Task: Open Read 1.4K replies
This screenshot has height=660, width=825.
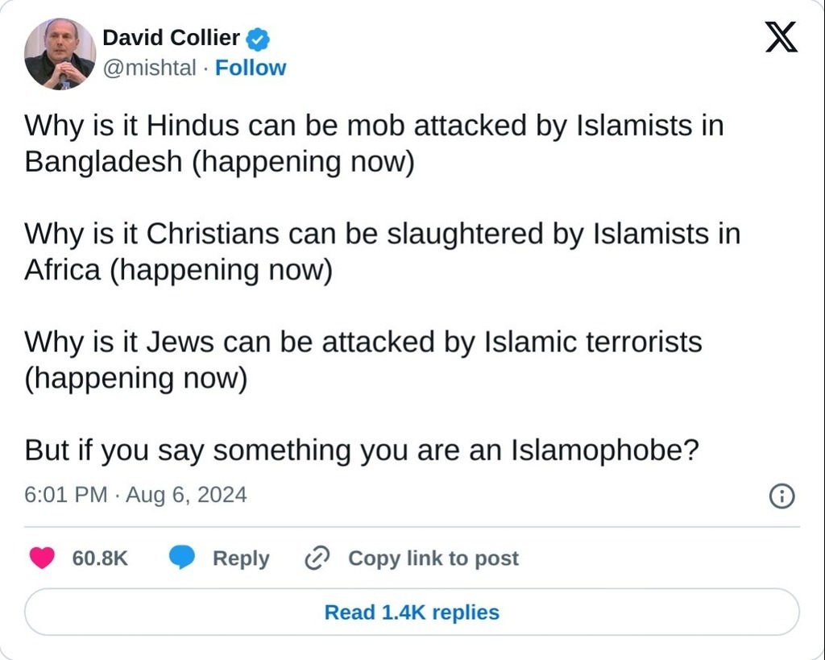Action: coord(412,612)
